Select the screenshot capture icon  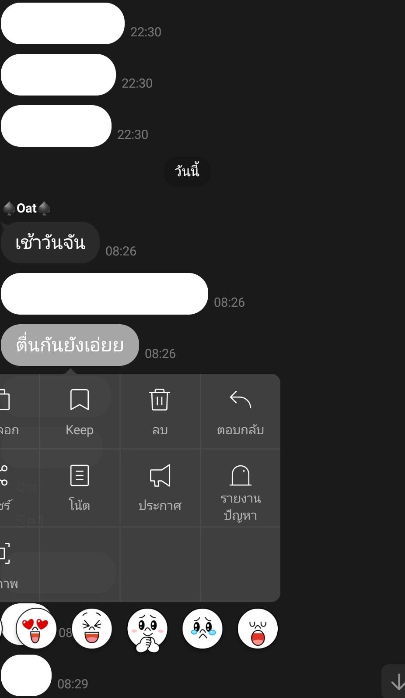[5, 553]
